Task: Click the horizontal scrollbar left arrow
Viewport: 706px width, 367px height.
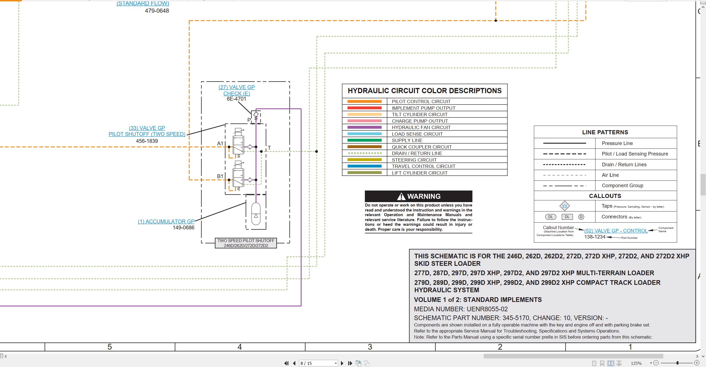Action: point(6,356)
